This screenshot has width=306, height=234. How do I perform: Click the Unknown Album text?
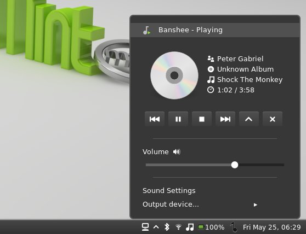click(245, 69)
